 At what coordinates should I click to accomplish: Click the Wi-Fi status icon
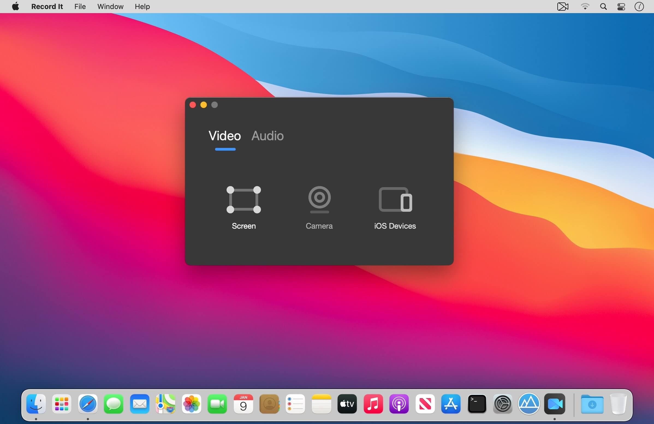585,7
